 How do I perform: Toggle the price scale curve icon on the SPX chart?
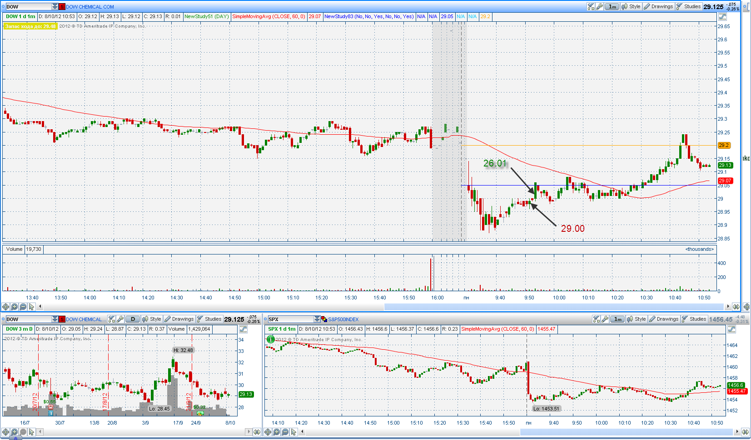pos(731,329)
